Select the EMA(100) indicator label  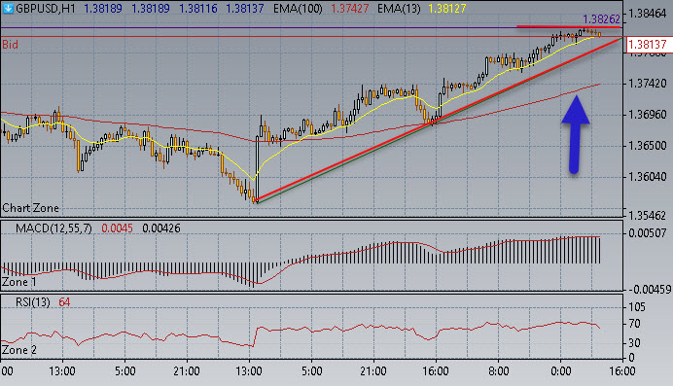pos(298,8)
